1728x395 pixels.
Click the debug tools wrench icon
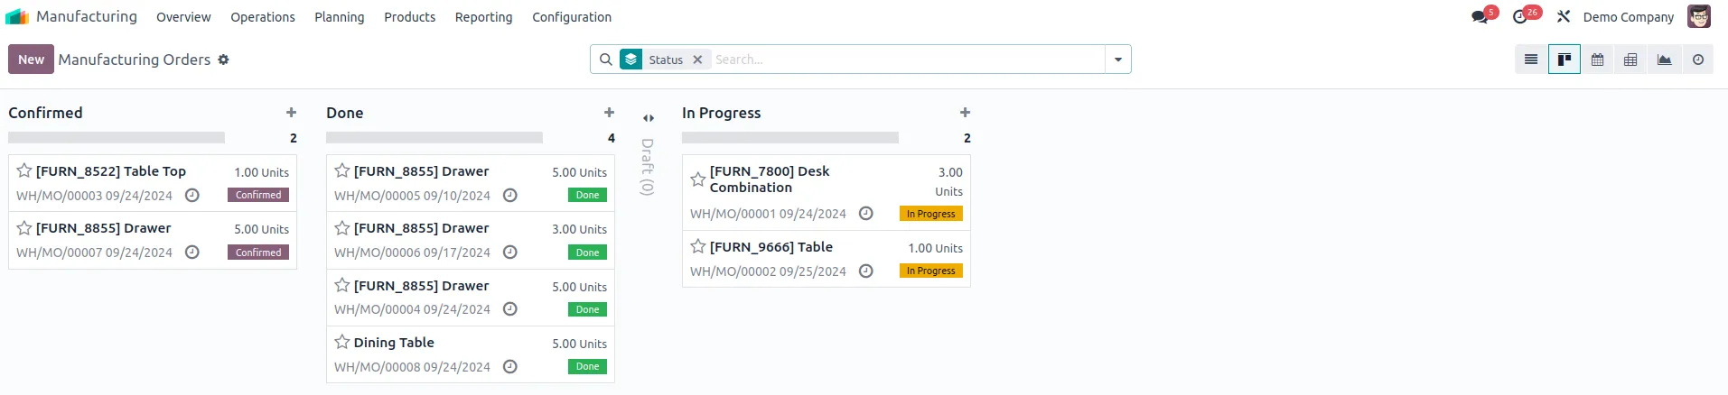[1564, 16]
